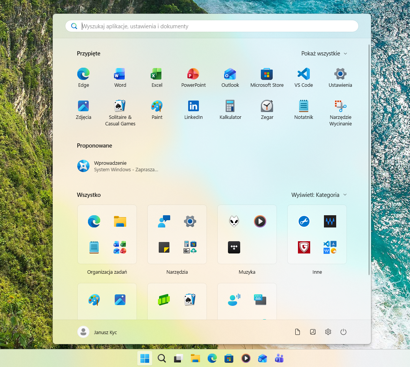410x367 pixels.
Task: Click the search apps and documents field
Action: (x=212, y=26)
